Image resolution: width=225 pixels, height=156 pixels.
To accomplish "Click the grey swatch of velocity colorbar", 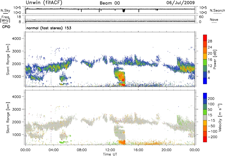I will (205, 118).
